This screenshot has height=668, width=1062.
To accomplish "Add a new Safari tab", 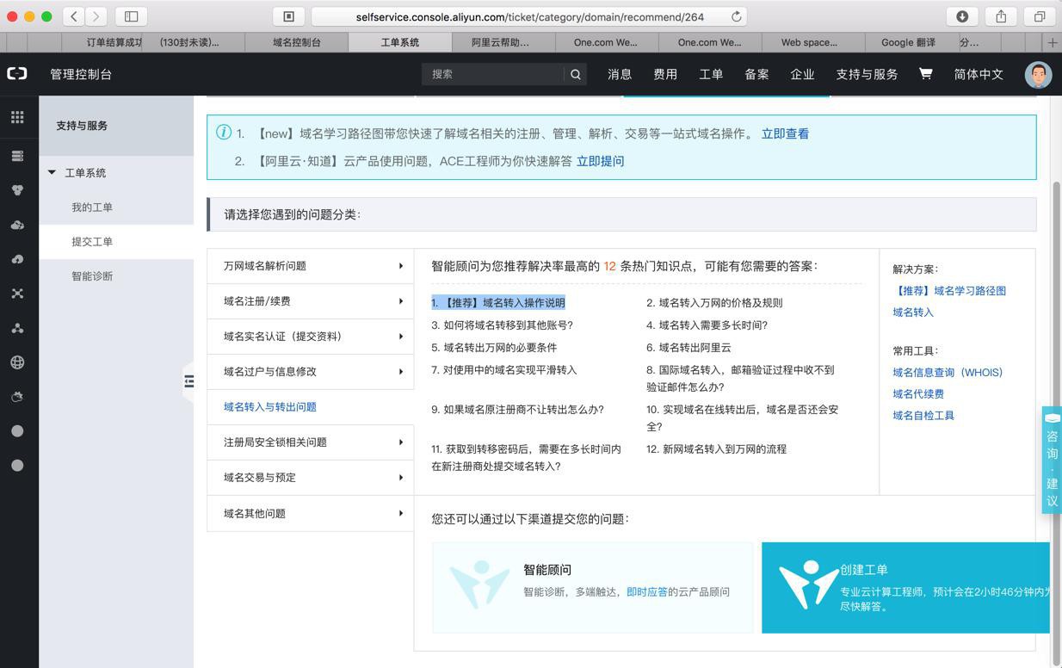I will point(1053,42).
